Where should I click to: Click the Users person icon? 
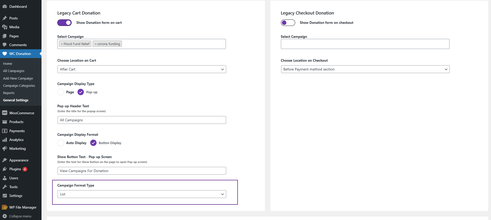[x=5, y=178]
